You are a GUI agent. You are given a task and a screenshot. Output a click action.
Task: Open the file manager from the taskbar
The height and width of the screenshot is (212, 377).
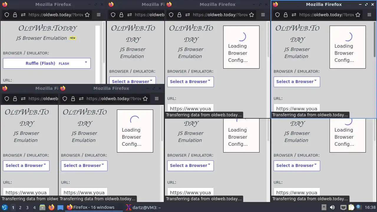click(42, 207)
